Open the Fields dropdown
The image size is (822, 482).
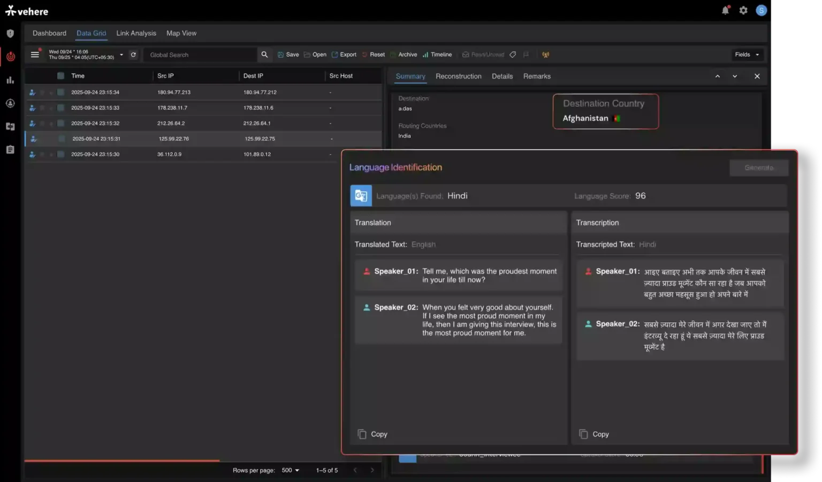[x=747, y=55]
